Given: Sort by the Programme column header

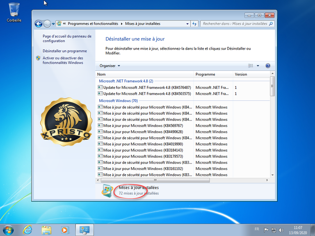Looking at the screenshot, I should [x=213, y=74].
